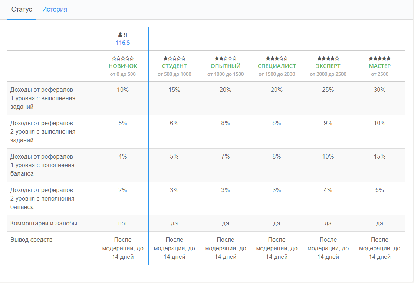The image size is (414, 283).
Task: Click the СПЕЦИАЛИСТ status heading
Action: click(x=277, y=66)
